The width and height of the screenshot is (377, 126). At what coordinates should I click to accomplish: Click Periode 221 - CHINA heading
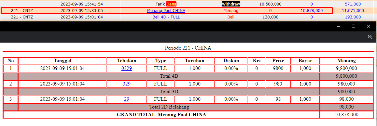click(x=188, y=48)
